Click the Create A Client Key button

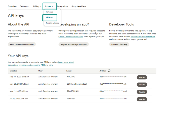[x=119, y=44]
